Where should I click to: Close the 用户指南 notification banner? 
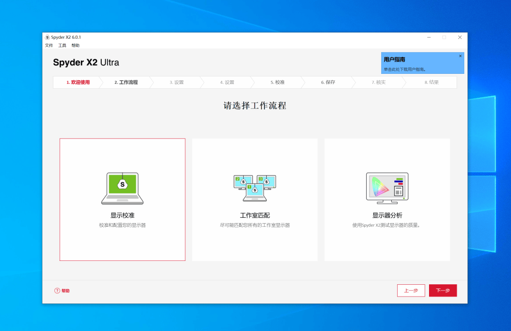[460, 56]
